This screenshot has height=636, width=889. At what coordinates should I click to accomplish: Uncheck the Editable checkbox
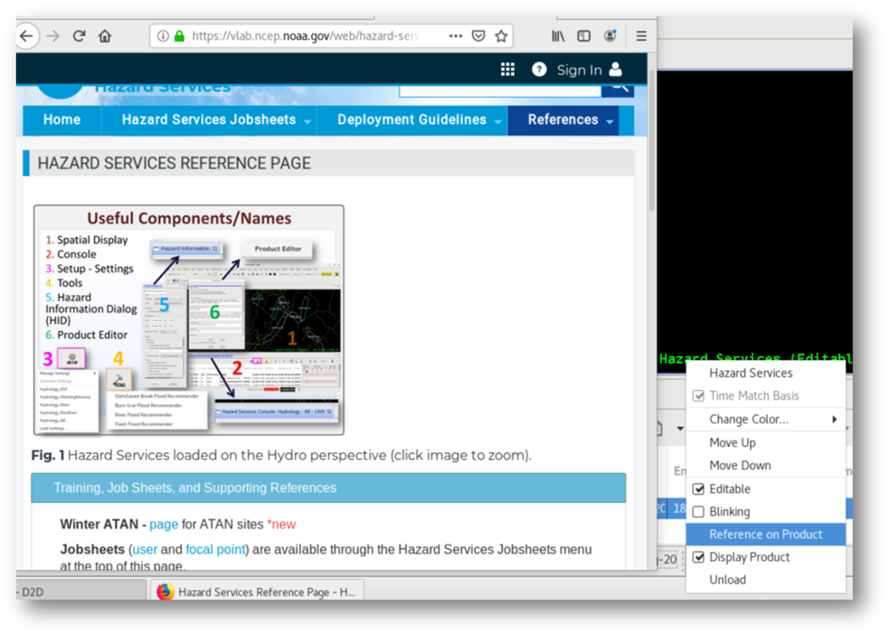click(x=698, y=489)
